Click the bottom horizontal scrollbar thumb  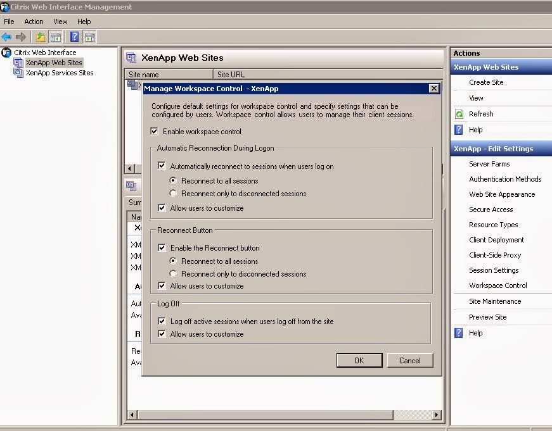tap(265, 415)
